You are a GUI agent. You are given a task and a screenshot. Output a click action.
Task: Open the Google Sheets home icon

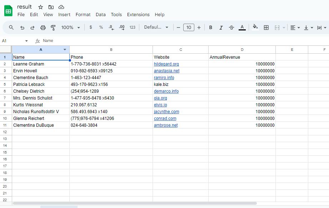point(8,10)
